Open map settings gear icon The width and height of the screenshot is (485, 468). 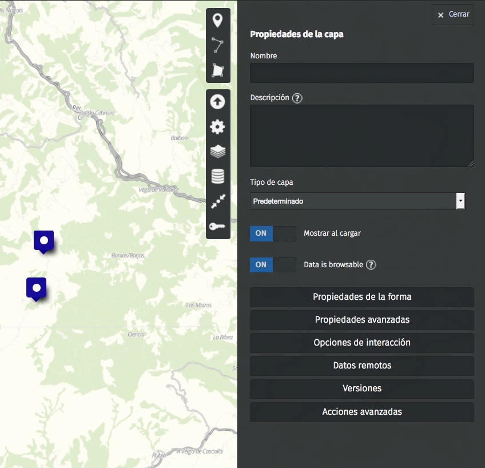pyautogui.click(x=218, y=127)
